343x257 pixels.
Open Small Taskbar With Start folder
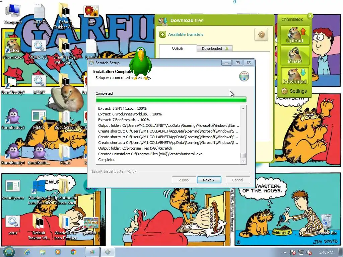click(x=65, y=51)
